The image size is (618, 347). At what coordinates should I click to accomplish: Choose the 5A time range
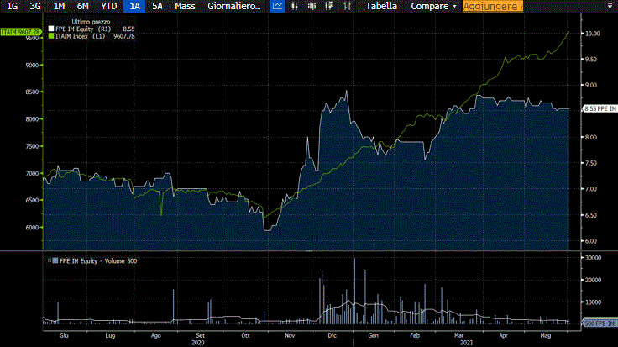coord(157,6)
